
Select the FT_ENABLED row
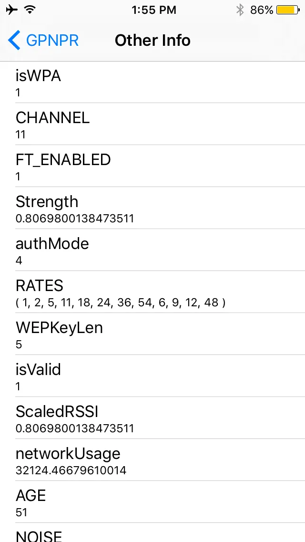[152, 166]
